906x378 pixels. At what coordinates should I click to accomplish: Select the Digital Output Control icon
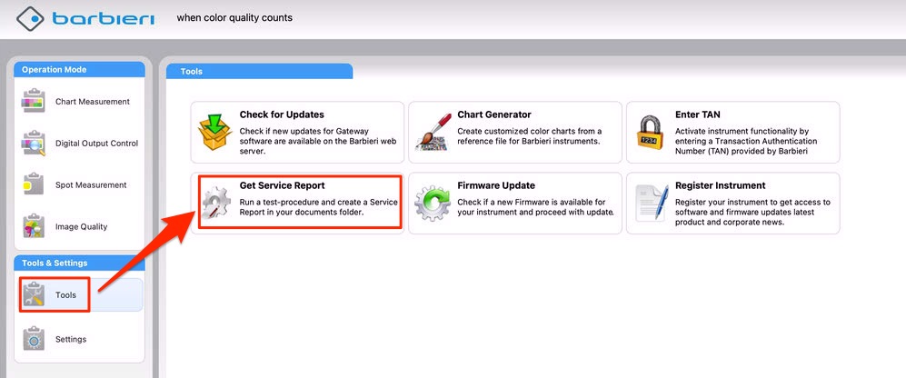click(x=33, y=144)
